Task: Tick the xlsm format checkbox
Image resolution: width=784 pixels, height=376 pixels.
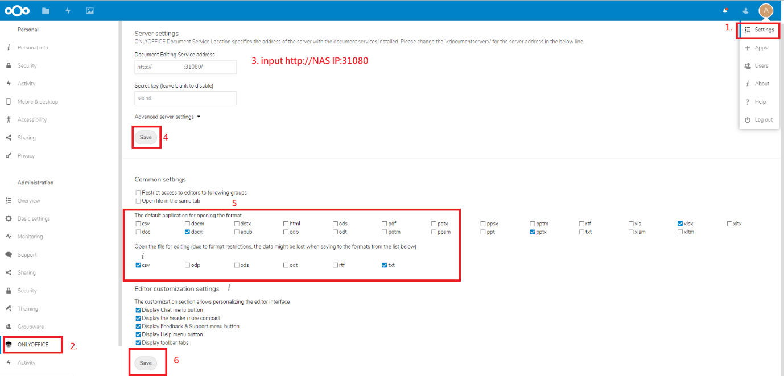Action: pos(632,232)
